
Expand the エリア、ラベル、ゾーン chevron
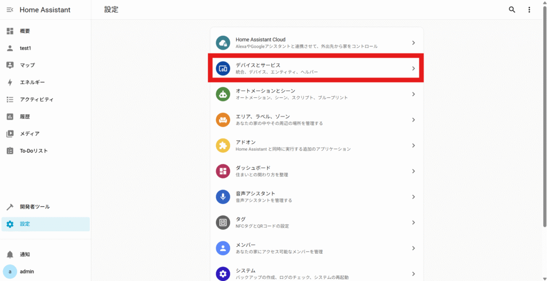[x=413, y=120]
